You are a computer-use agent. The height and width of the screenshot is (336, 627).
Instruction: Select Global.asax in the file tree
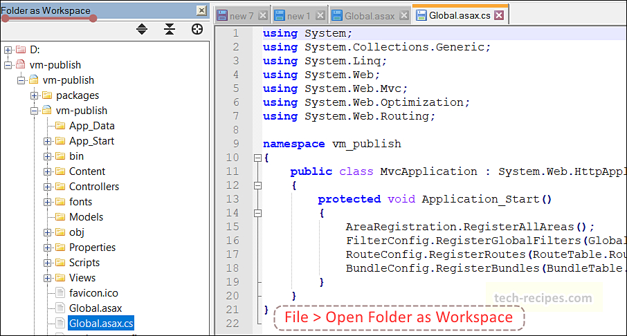pyautogui.click(x=96, y=308)
